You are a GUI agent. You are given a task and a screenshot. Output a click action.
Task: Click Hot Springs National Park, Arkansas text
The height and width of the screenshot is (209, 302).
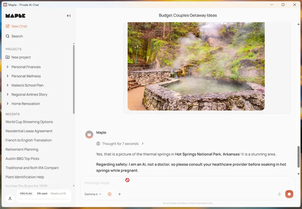[x=207, y=154]
